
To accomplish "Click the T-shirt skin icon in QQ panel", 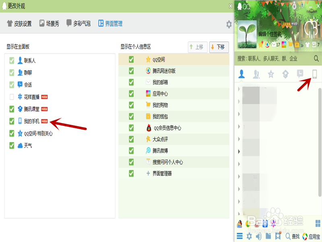I will click(308, 44).
